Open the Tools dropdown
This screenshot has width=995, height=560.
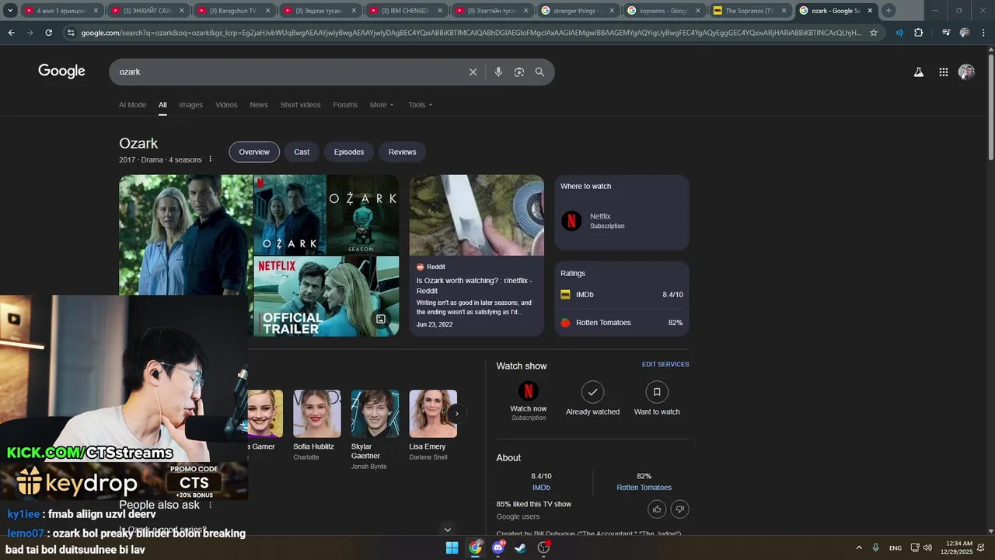click(421, 105)
